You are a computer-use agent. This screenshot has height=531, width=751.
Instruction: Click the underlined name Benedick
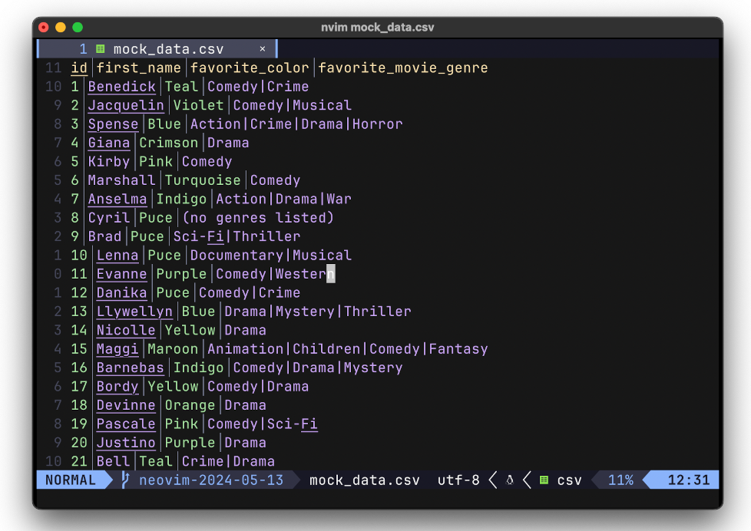[x=121, y=87]
